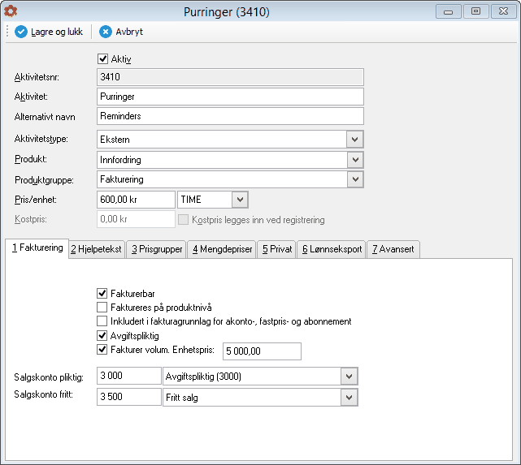The image size is (521, 465).
Task: Switch to 6 Lønnseksport tab
Action: (x=332, y=249)
